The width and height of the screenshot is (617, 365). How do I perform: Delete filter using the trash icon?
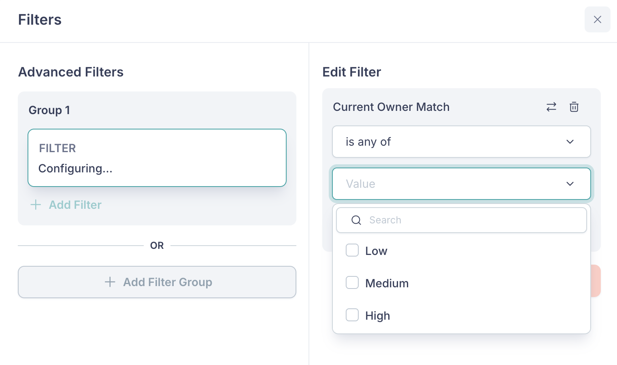(574, 107)
